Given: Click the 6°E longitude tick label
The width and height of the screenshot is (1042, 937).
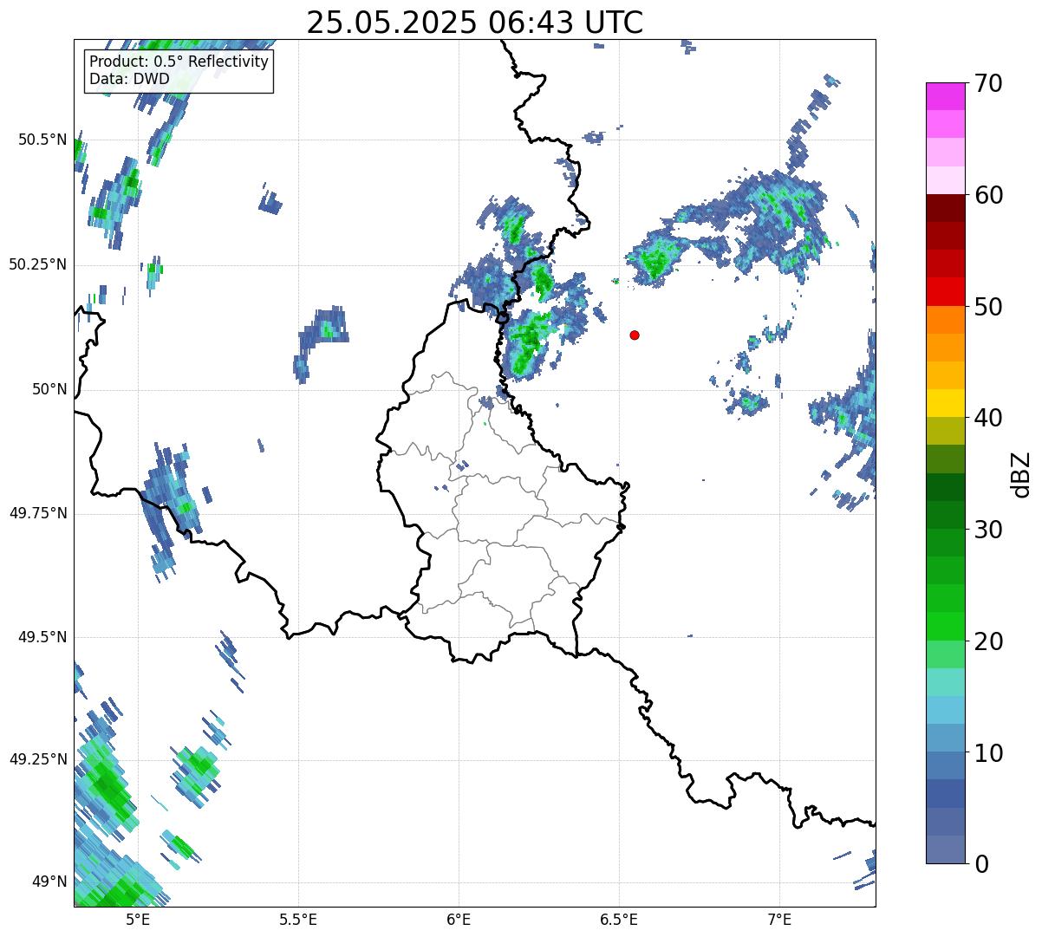Looking at the screenshot, I should coord(459,920).
